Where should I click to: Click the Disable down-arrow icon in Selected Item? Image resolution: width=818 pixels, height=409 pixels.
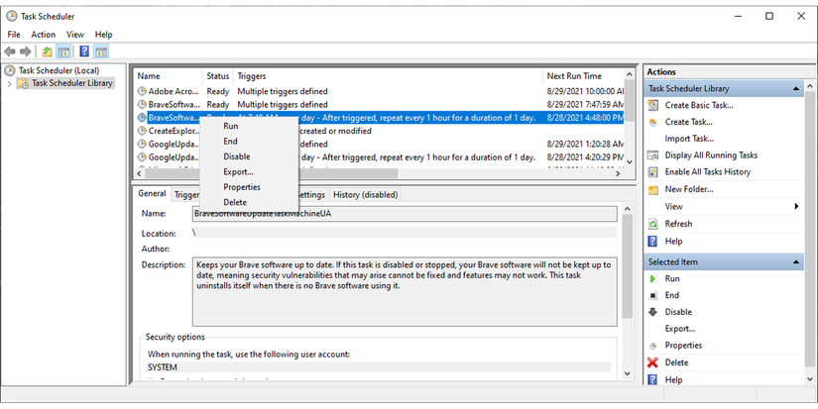click(x=652, y=312)
